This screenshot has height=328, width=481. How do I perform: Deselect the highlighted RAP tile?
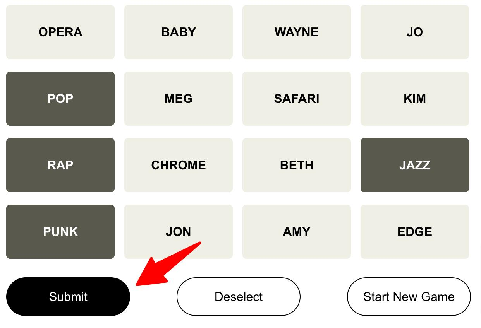tap(60, 165)
